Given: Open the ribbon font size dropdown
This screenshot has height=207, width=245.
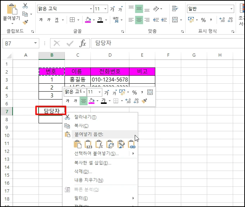Looking at the screenshot, I should 106,9.
